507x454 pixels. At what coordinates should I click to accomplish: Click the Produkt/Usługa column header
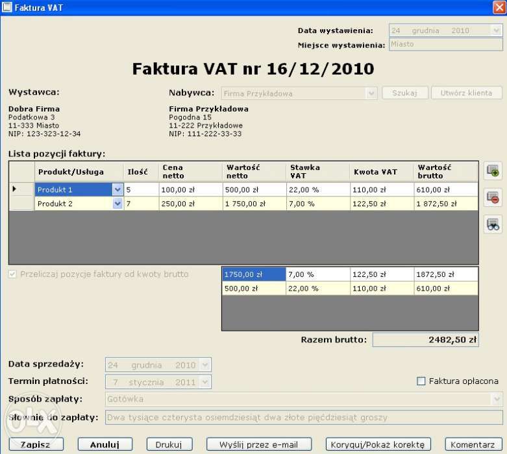[79, 172]
